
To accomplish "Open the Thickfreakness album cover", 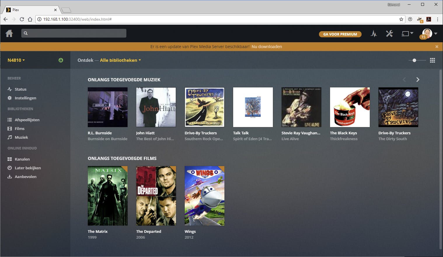I will click(350, 107).
